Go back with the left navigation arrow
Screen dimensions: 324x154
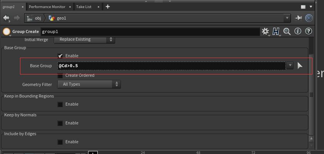pyautogui.click(x=6, y=18)
